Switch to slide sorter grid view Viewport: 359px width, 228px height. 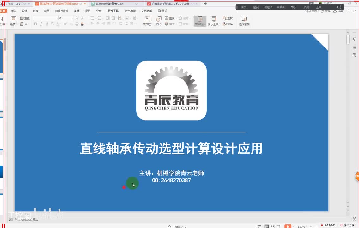pos(272,226)
